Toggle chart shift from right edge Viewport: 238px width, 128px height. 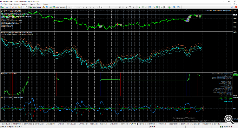165,7
